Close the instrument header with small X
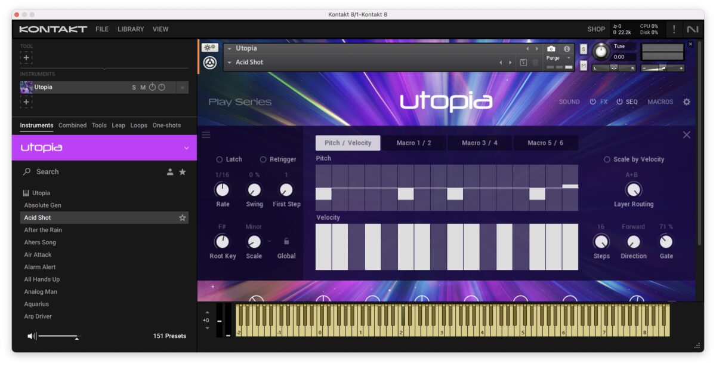The image size is (716, 366). click(691, 44)
